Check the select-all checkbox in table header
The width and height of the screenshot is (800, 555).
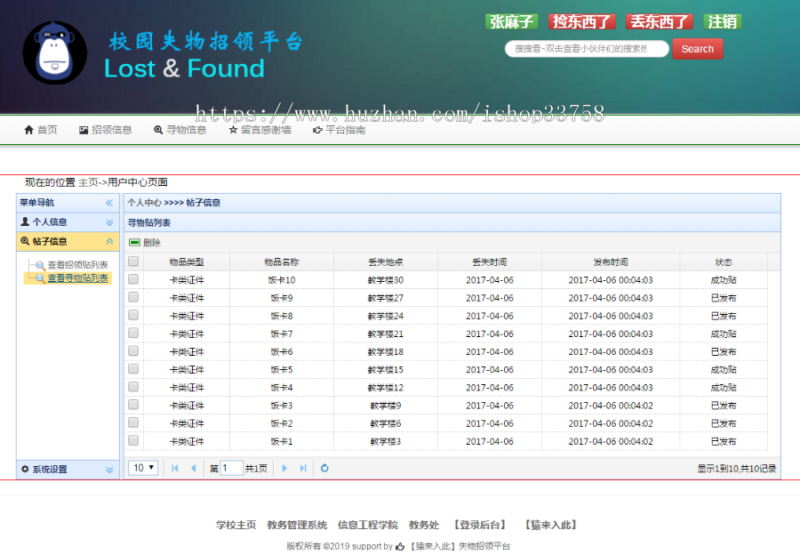(x=132, y=261)
